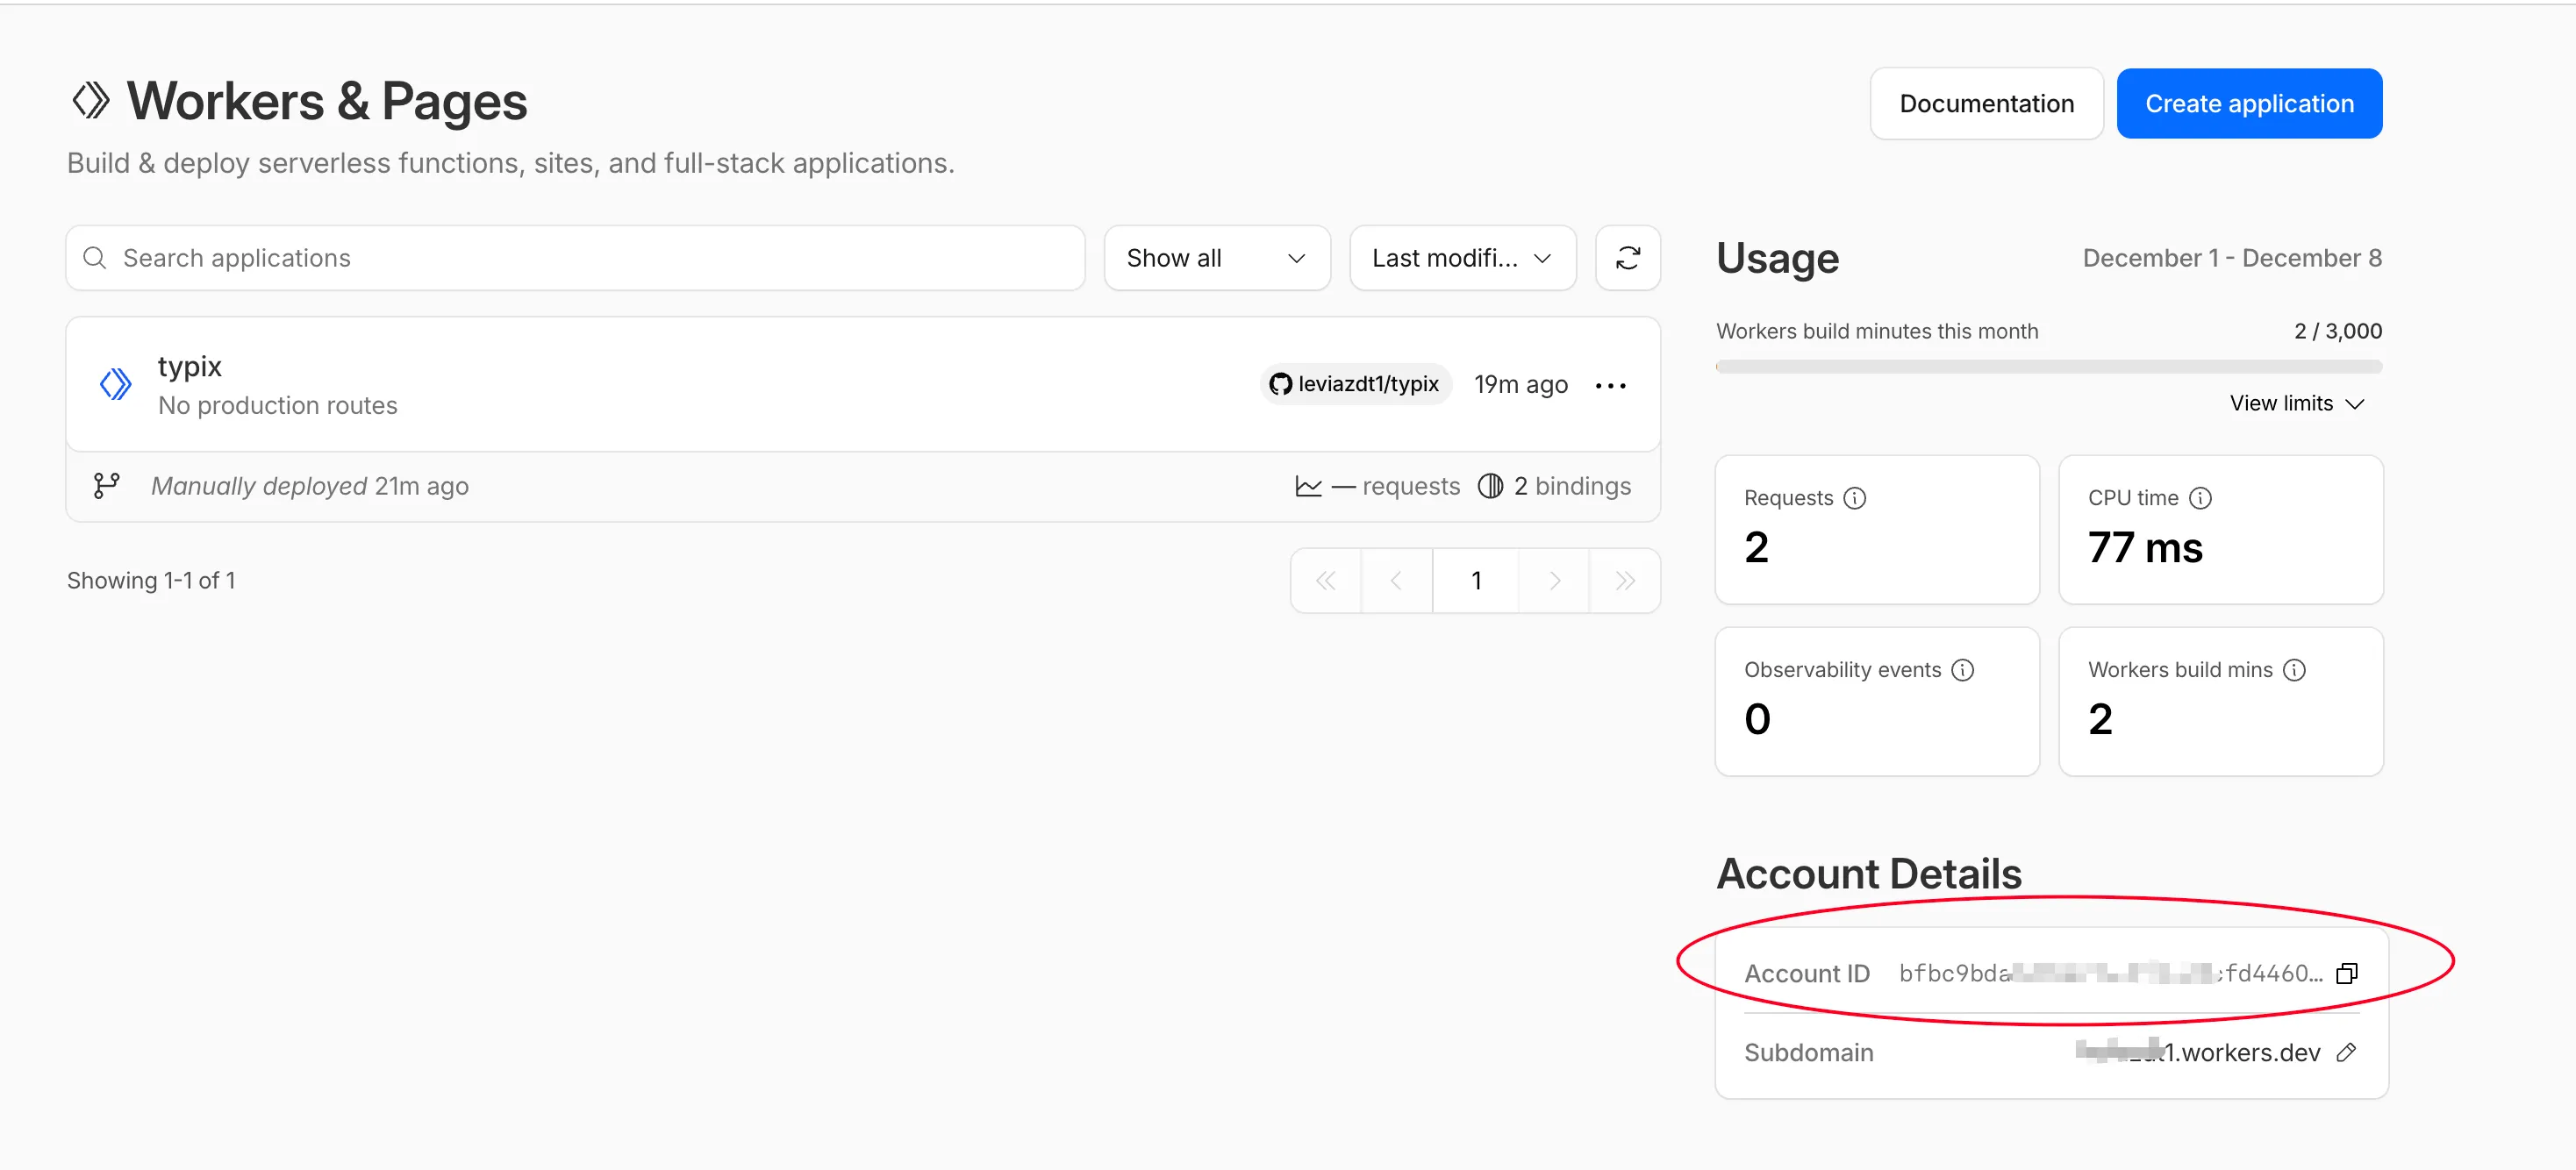Click the typix worker logo icon

point(115,384)
